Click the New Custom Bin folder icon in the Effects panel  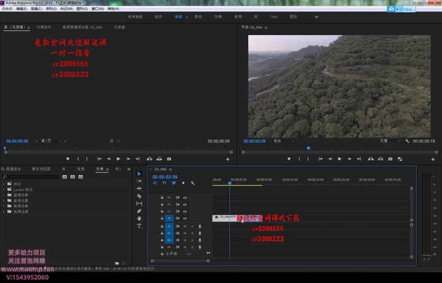[x=117, y=263]
